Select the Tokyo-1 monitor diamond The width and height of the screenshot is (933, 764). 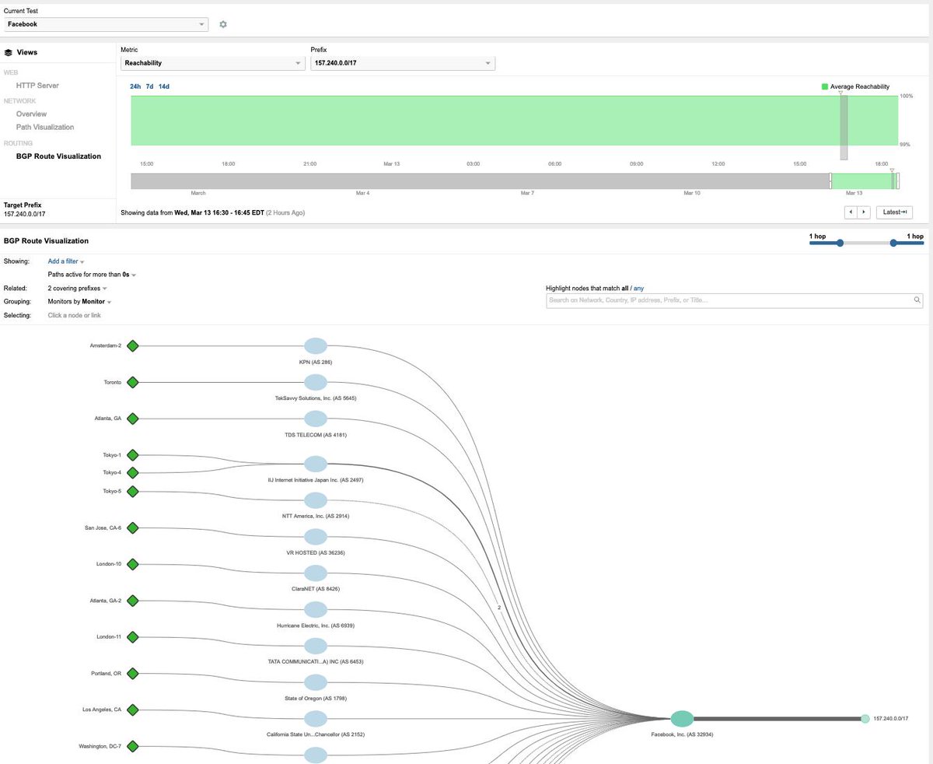tap(132, 455)
